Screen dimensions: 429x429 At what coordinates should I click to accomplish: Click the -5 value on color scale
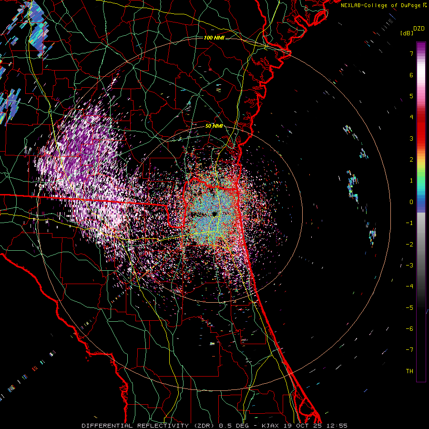[x=409, y=308]
